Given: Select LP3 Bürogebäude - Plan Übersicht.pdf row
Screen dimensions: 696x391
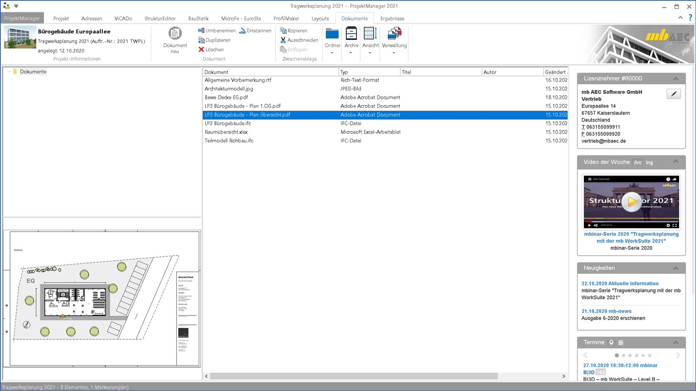Looking at the screenshot, I should point(385,115).
